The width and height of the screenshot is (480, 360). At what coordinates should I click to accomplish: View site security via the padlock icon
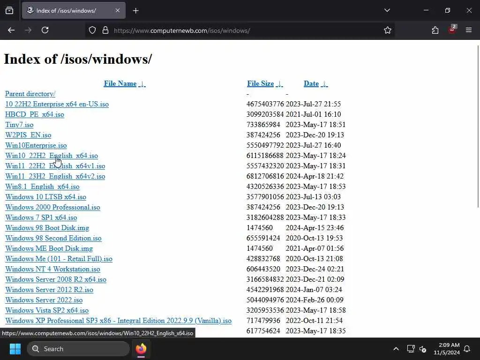click(x=105, y=30)
